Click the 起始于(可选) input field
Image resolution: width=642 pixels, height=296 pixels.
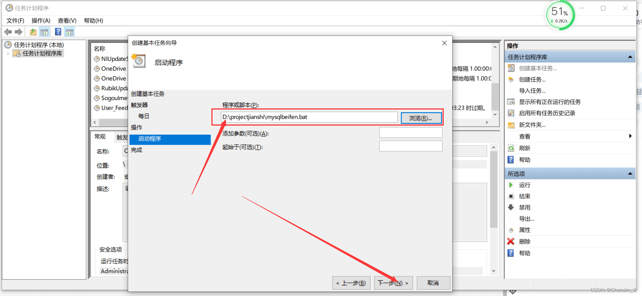pos(411,146)
